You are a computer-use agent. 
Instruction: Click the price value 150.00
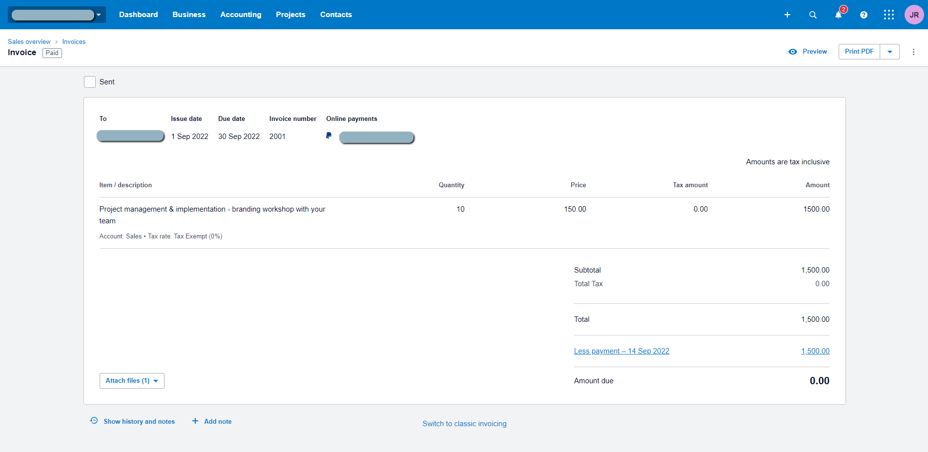pos(575,209)
